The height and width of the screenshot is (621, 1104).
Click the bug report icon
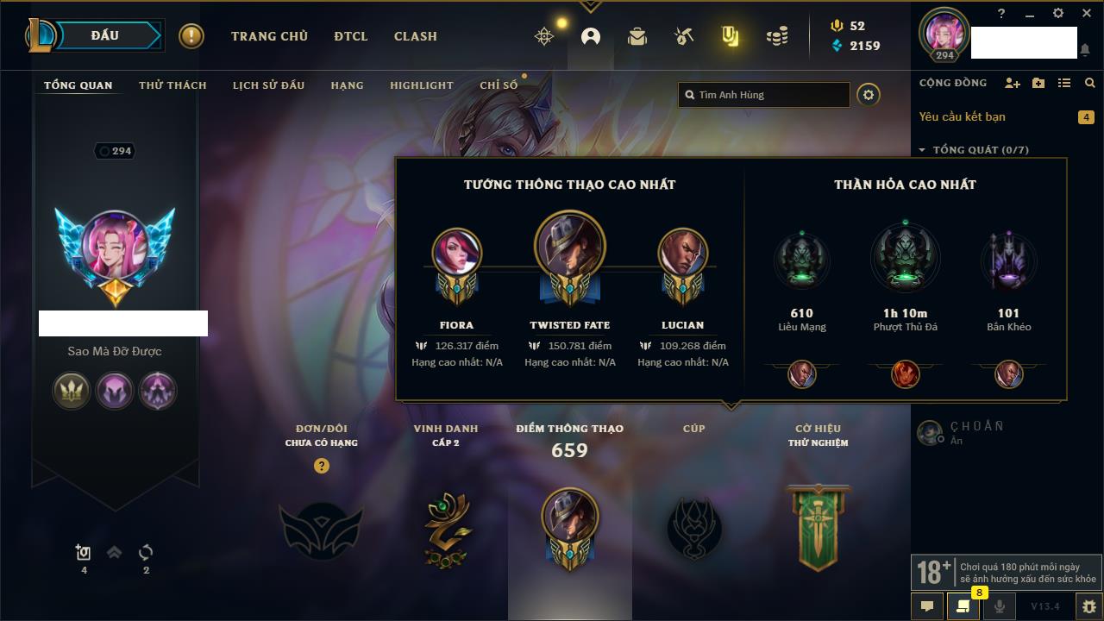[1088, 606]
